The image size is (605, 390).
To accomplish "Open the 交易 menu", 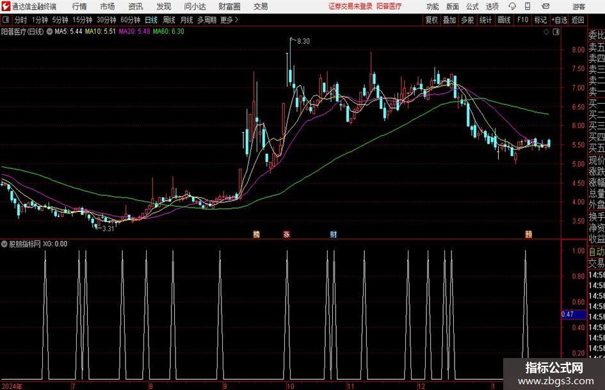I will (x=261, y=6).
